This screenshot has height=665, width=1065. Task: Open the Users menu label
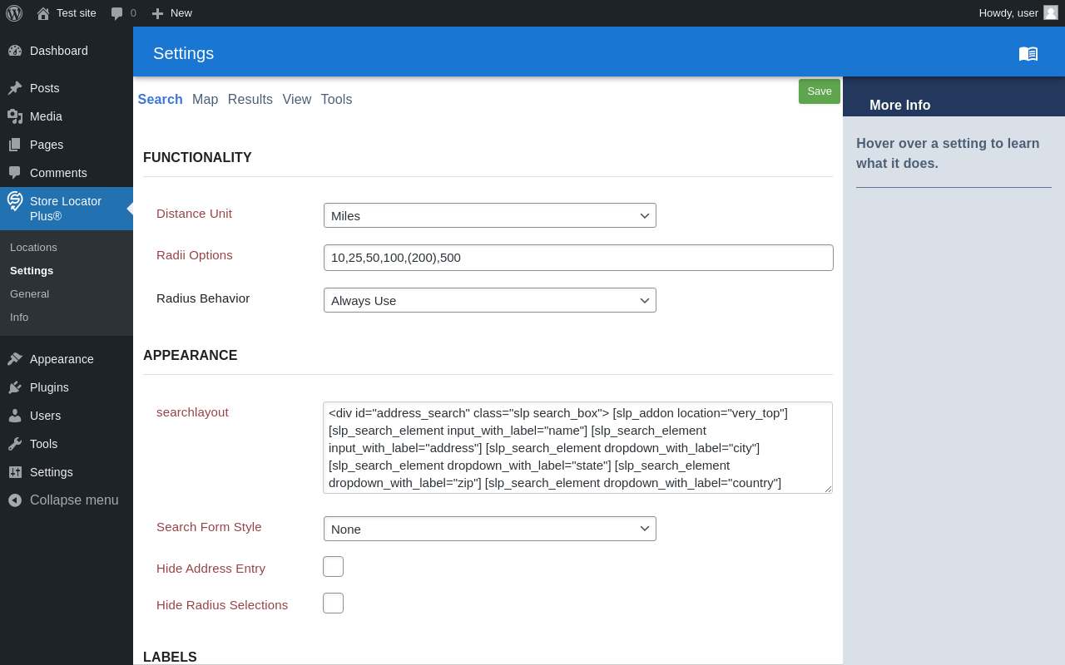(45, 416)
